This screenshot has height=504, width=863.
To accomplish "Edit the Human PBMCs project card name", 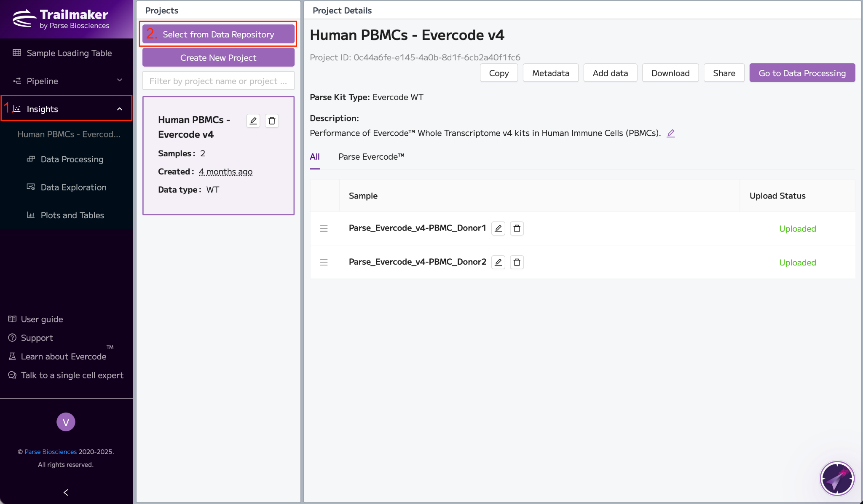I will 253,121.
